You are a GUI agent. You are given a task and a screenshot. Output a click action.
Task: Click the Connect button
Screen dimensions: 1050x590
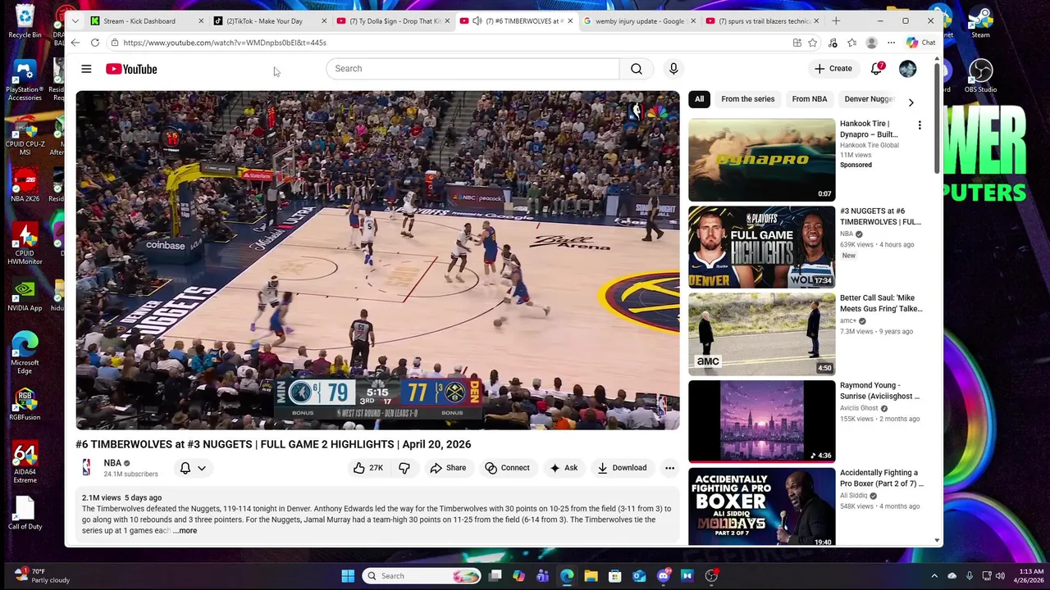pos(507,468)
